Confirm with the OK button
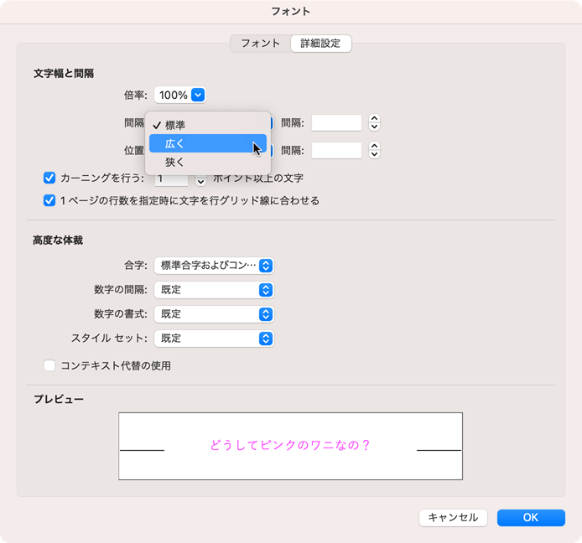The height and width of the screenshot is (543, 582). point(530,518)
